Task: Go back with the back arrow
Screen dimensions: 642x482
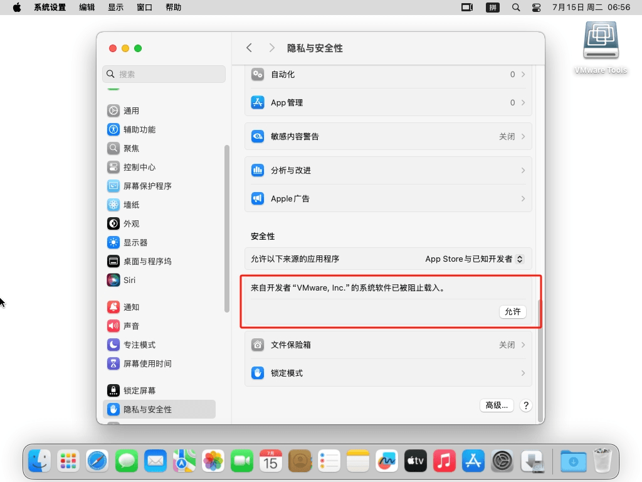Action: [x=250, y=48]
